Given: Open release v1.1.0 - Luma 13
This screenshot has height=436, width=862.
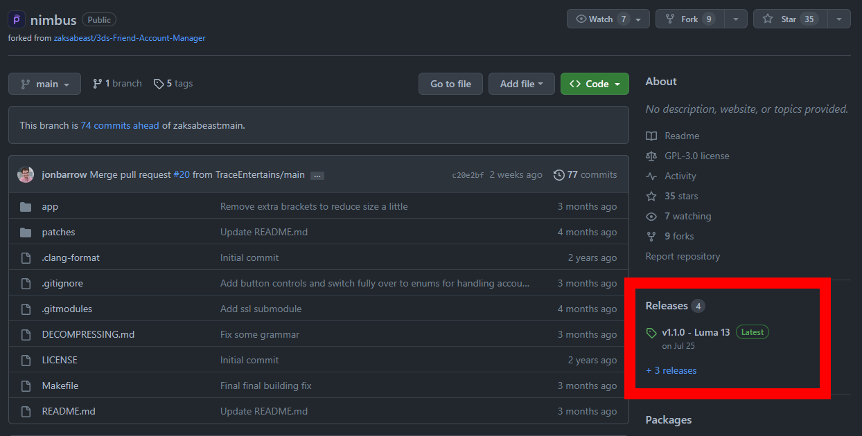Looking at the screenshot, I should tap(696, 332).
